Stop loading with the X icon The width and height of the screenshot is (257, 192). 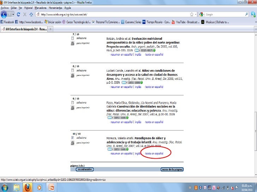(25, 14)
